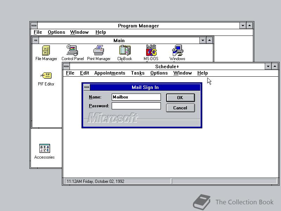Viewport: 281px width, 211px height.
Task: Open the Schedule+ control-menu box
Action: pos(66,66)
